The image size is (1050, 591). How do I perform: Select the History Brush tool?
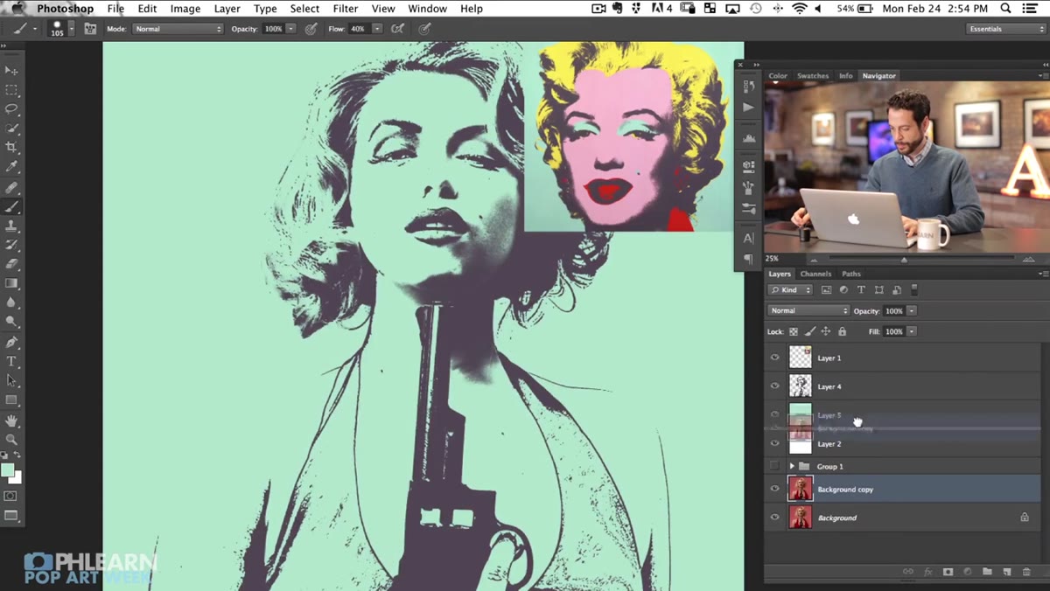pos(11,246)
